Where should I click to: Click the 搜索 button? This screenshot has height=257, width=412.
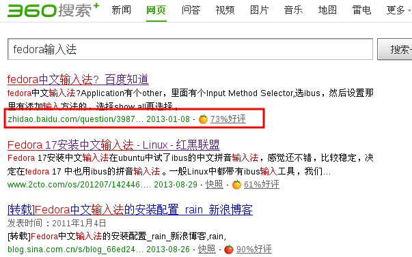tap(395, 49)
